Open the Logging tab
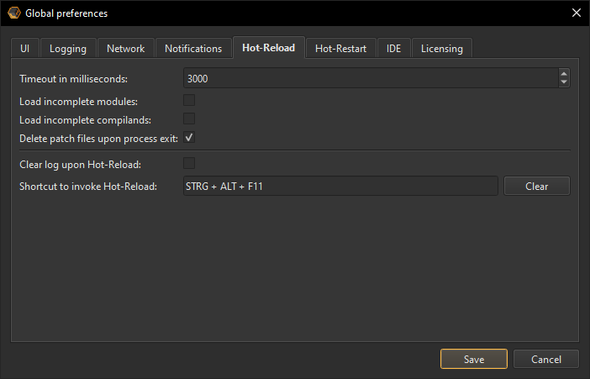Image resolution: width=590 pixels, height=379 pixels. (68, 49)
